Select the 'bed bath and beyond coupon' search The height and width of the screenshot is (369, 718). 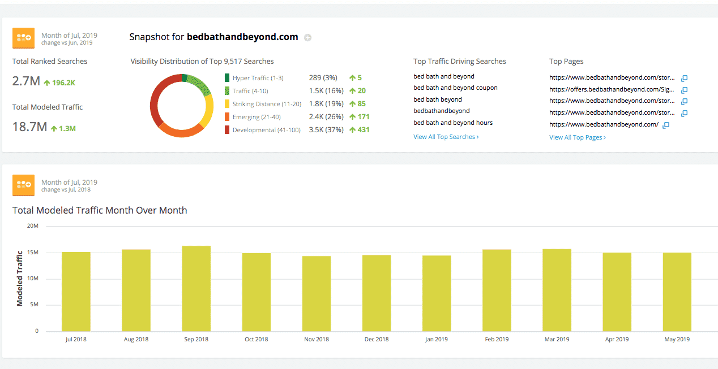pos(455,88)
